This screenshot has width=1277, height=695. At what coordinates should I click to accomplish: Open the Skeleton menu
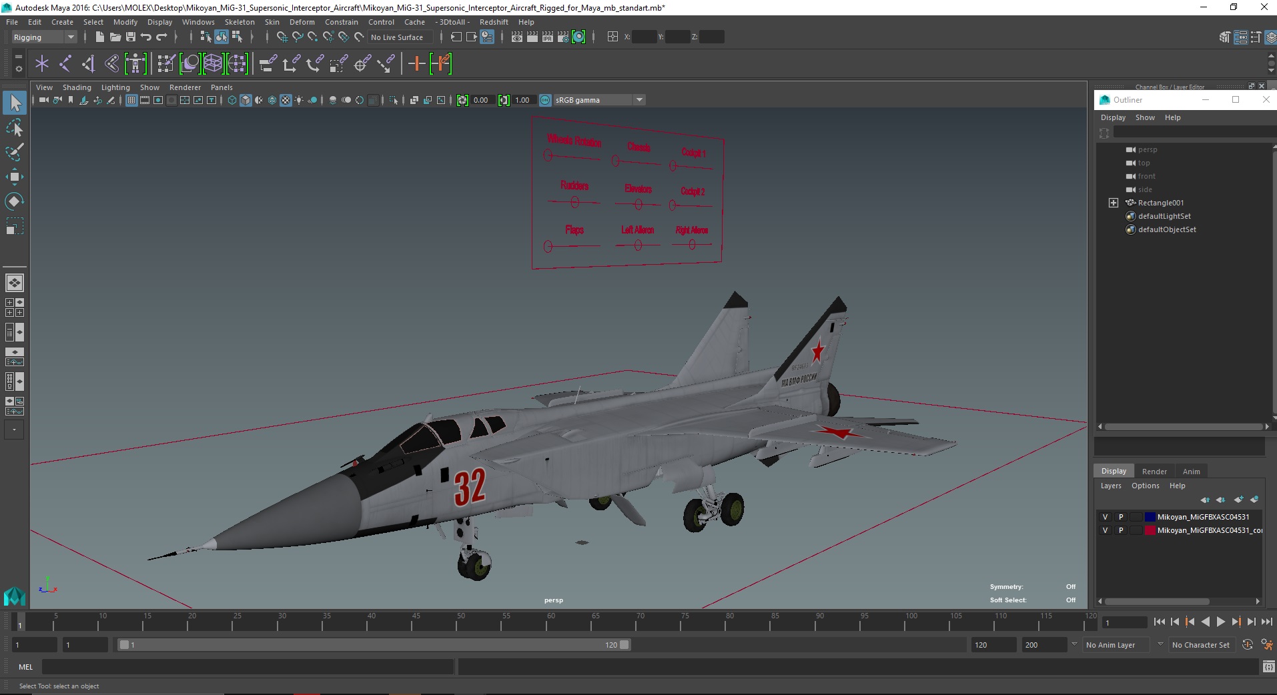coord(240,22)
